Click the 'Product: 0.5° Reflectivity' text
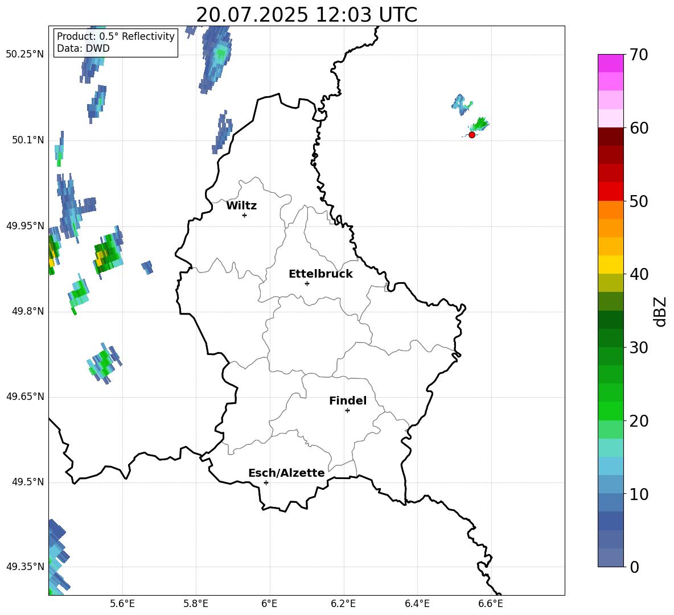 pos(116,36)
